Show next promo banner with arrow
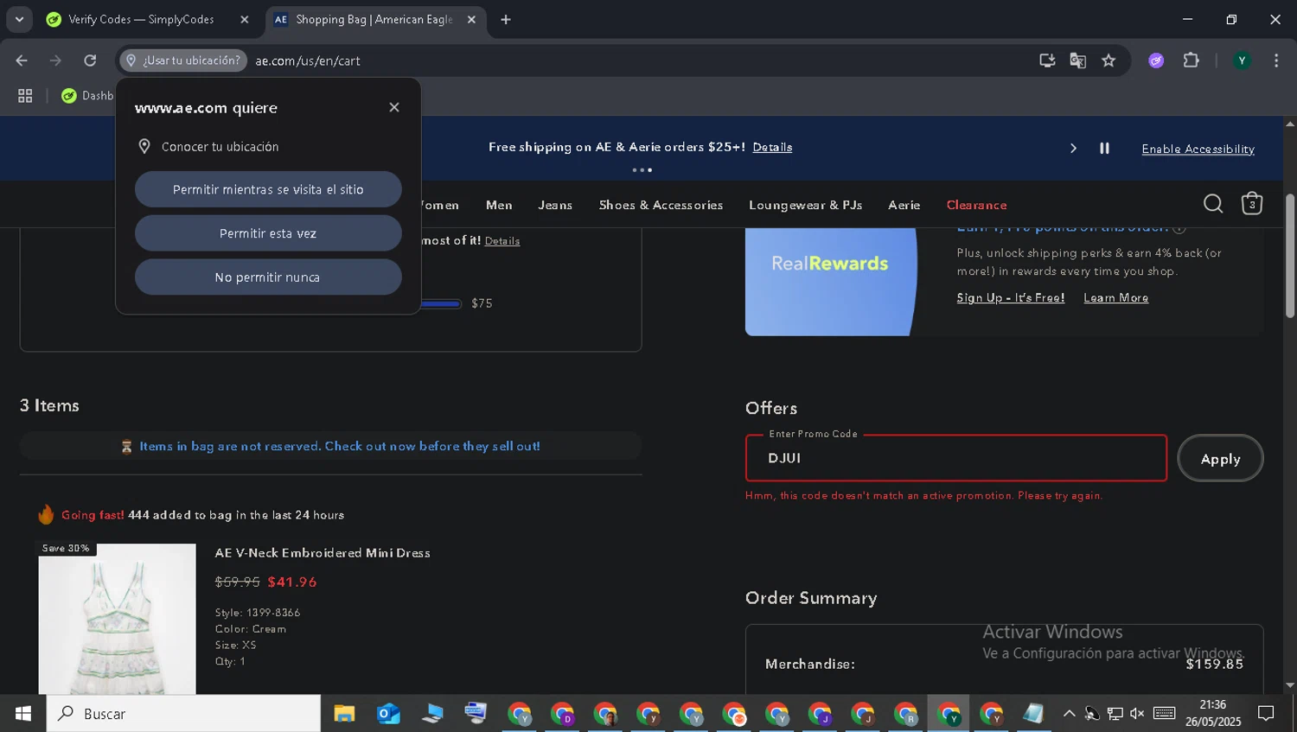The image size is (1297, 732). click(x=1073, y=148)
